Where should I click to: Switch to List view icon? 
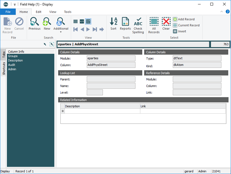[x=76, y=21]
